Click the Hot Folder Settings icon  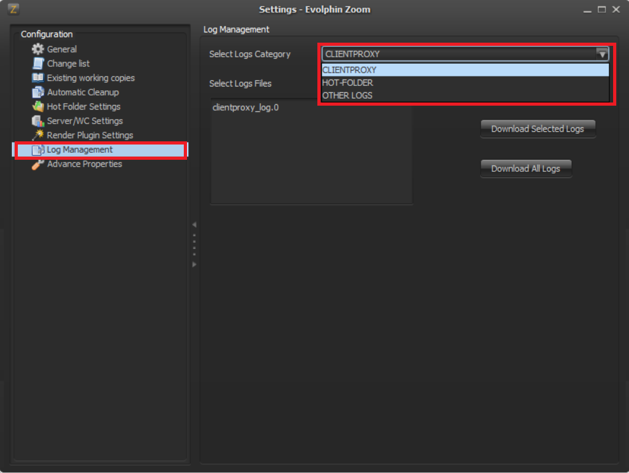[38, 106]
